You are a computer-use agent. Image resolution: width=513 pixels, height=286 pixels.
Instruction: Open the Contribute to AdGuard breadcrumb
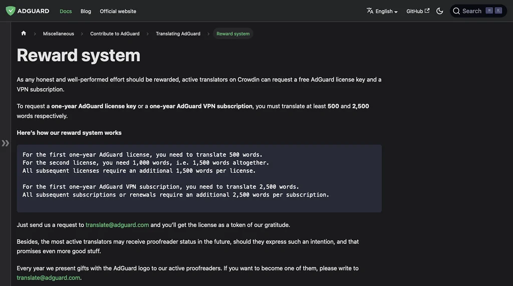click(x=115, y=34)
